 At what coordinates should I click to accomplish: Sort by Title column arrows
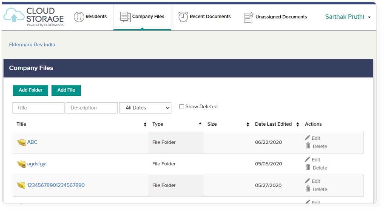pos(145,124)
